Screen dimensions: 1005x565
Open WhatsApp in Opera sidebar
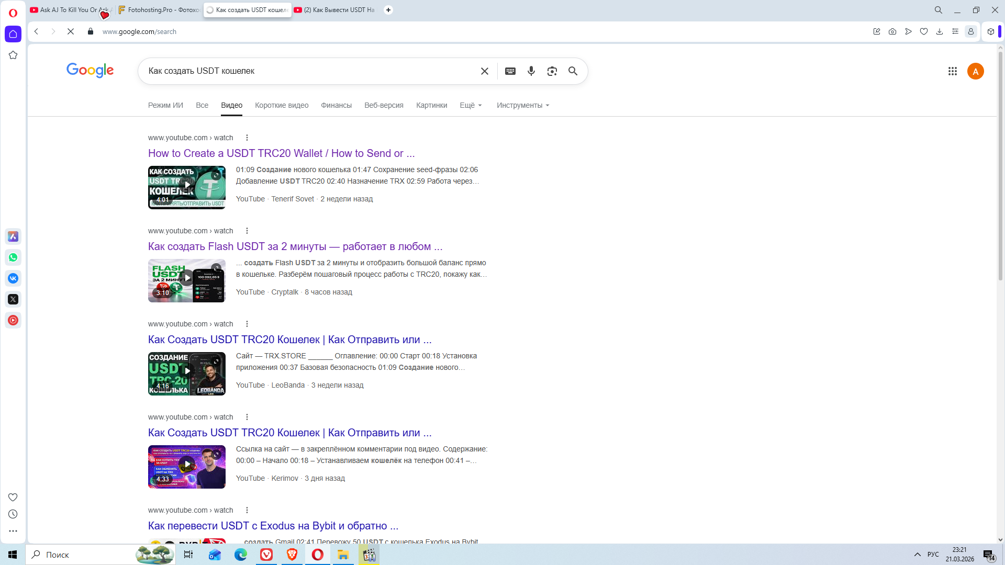click(x=13, y=257)
